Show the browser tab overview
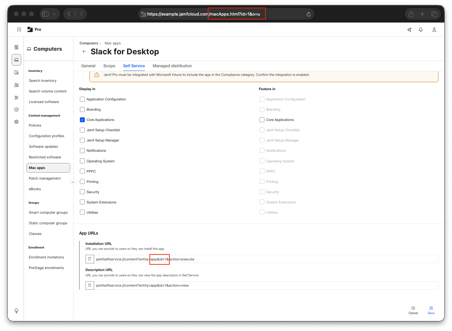This screenshot has width=452, height=331. click(x=434, y=14)
